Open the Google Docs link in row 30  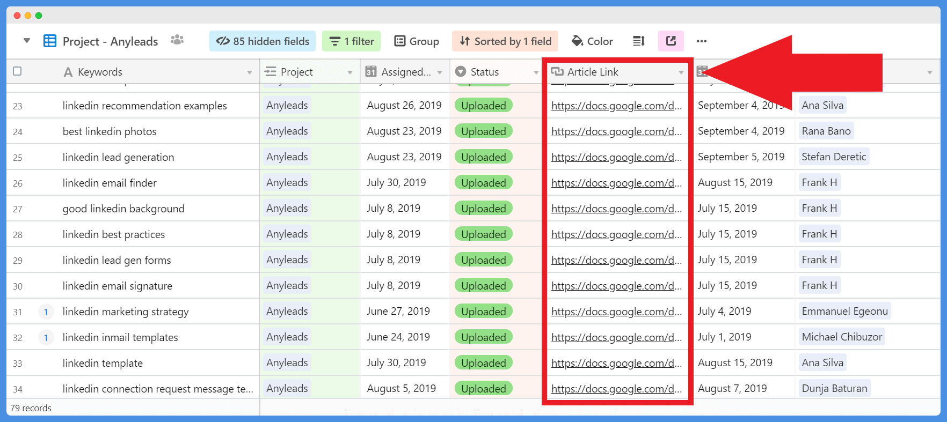pos(616,286)
